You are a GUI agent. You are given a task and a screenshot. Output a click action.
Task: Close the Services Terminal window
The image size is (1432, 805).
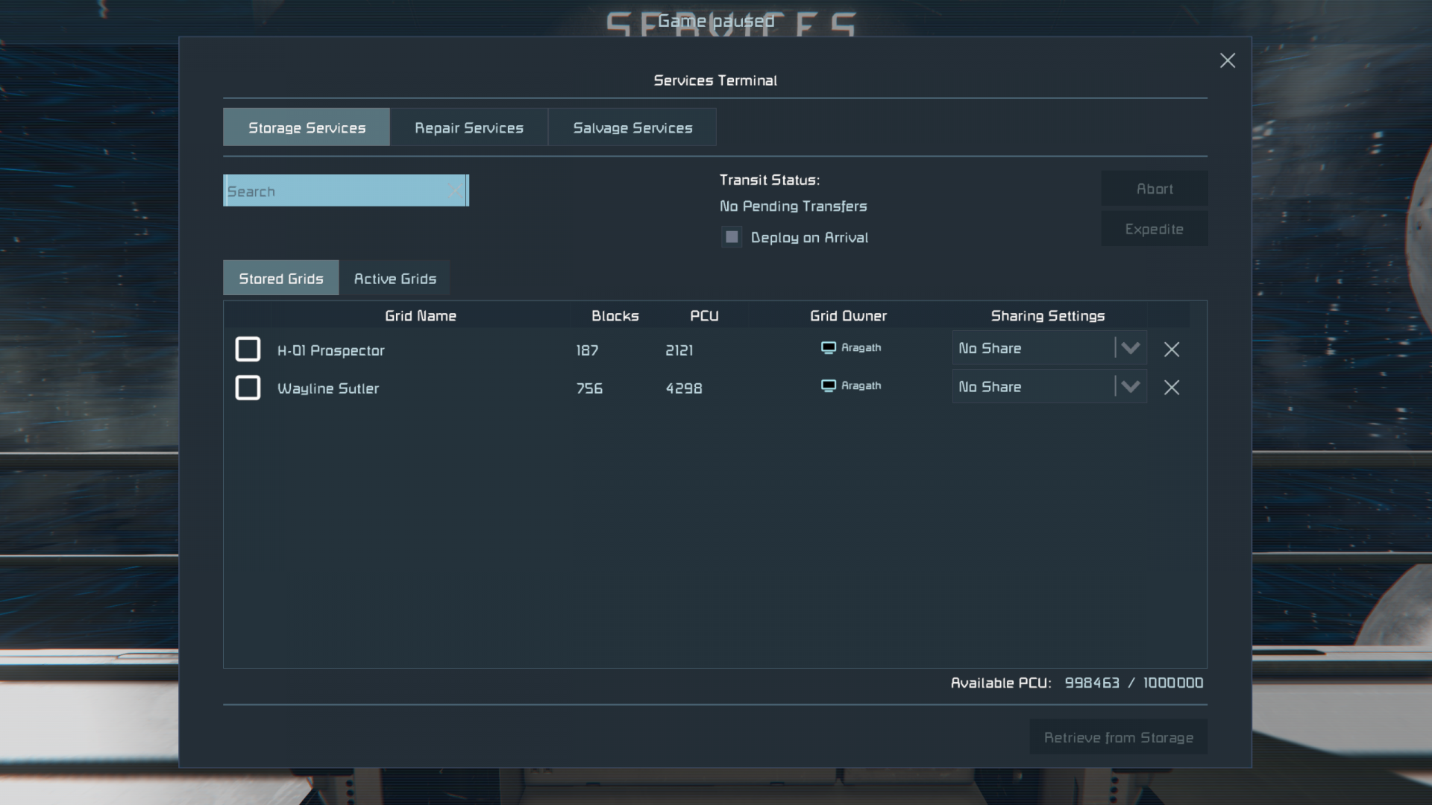pos(1227,60)
